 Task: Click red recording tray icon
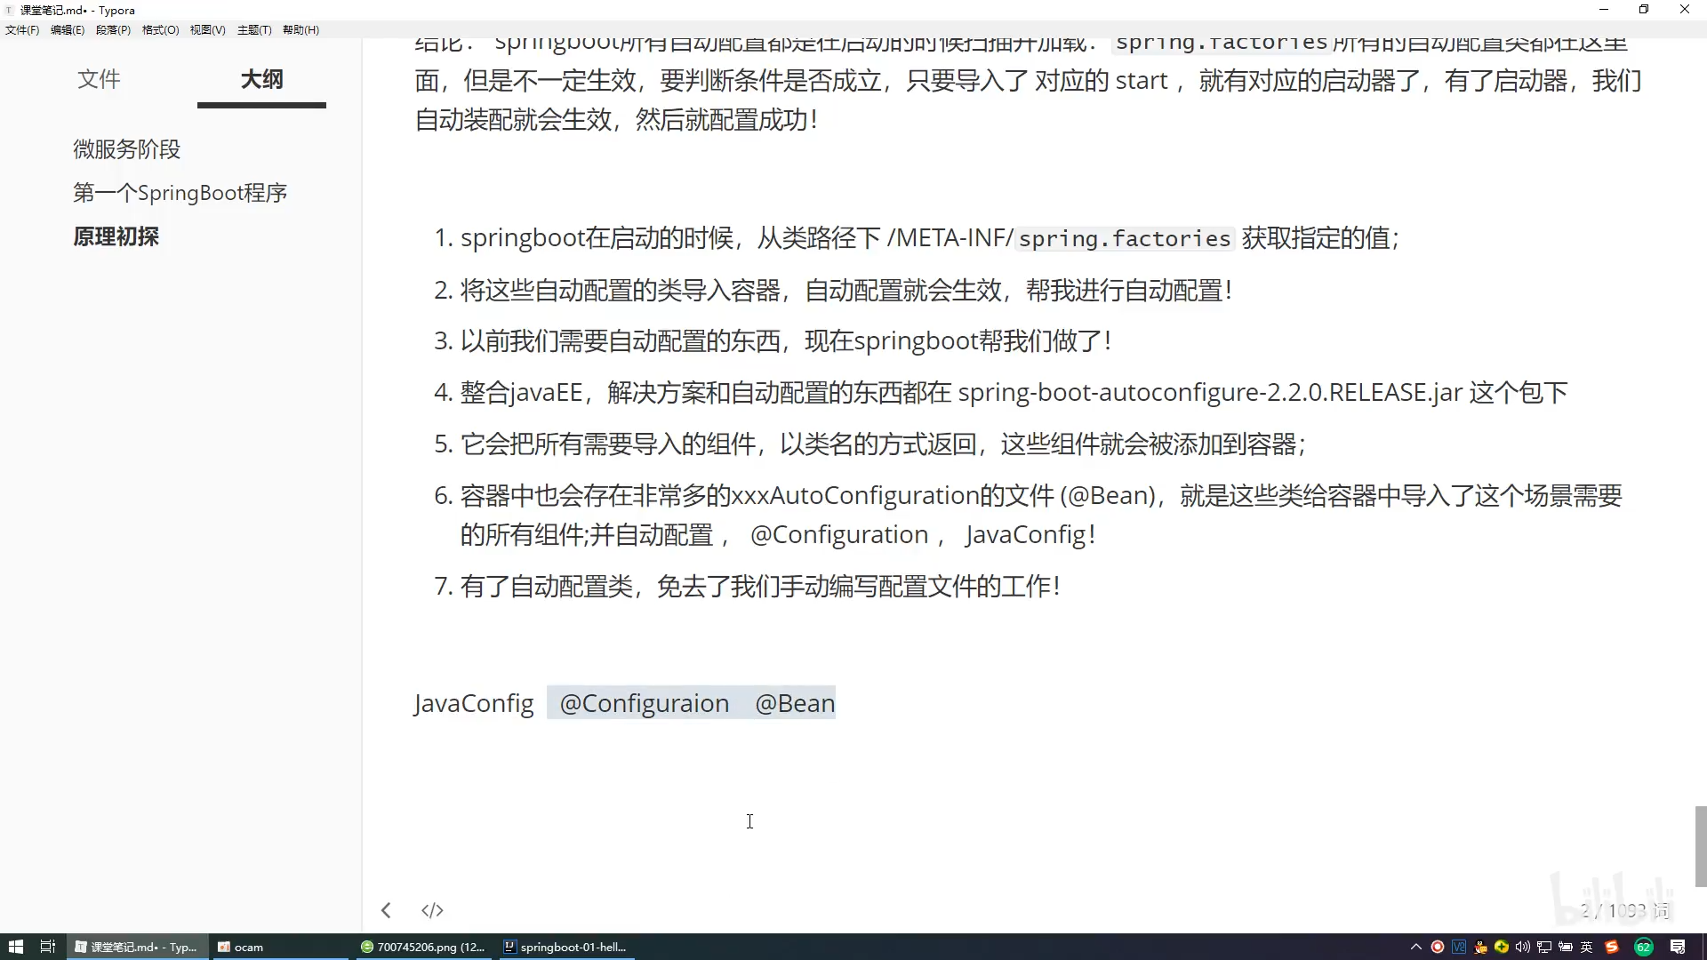click(x=1438, y=947)
